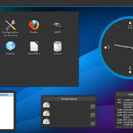Open Configurações do Sistema icon
The image size is (133, 133).
11,25
